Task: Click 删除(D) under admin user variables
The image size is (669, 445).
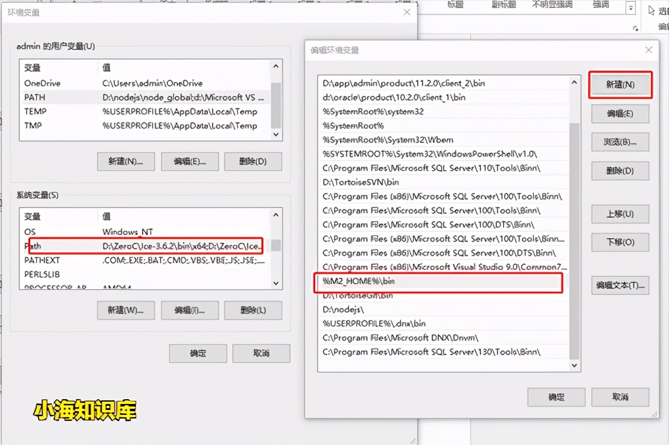Action: click(253, 162)
